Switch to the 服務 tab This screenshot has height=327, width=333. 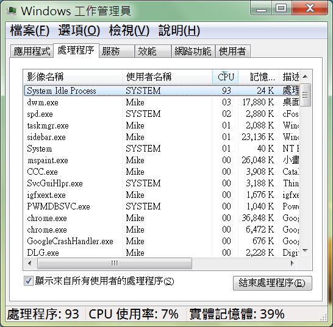(x=116, y=51)
